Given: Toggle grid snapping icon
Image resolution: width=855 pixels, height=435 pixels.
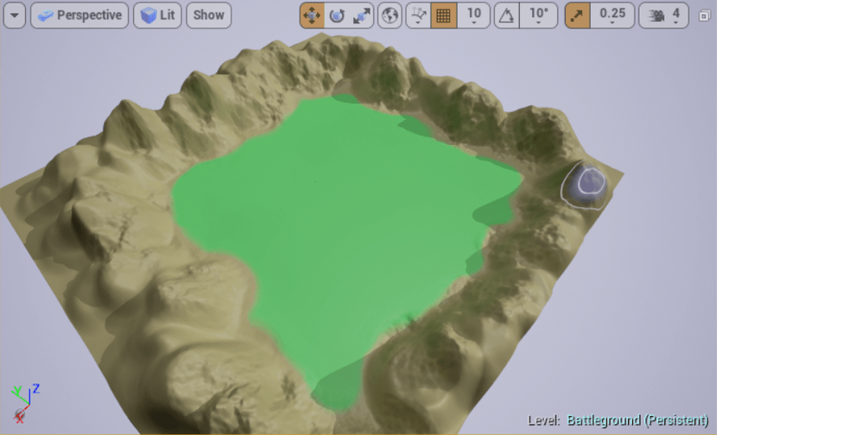Looking at the screenshot, I should pyautogui.click(x=444, y=16).
